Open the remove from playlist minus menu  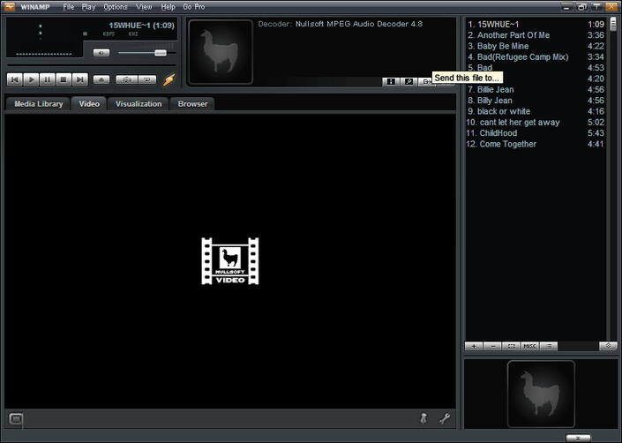492,346
